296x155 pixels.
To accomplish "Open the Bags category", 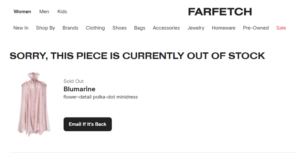I will [x=140, y=28].
